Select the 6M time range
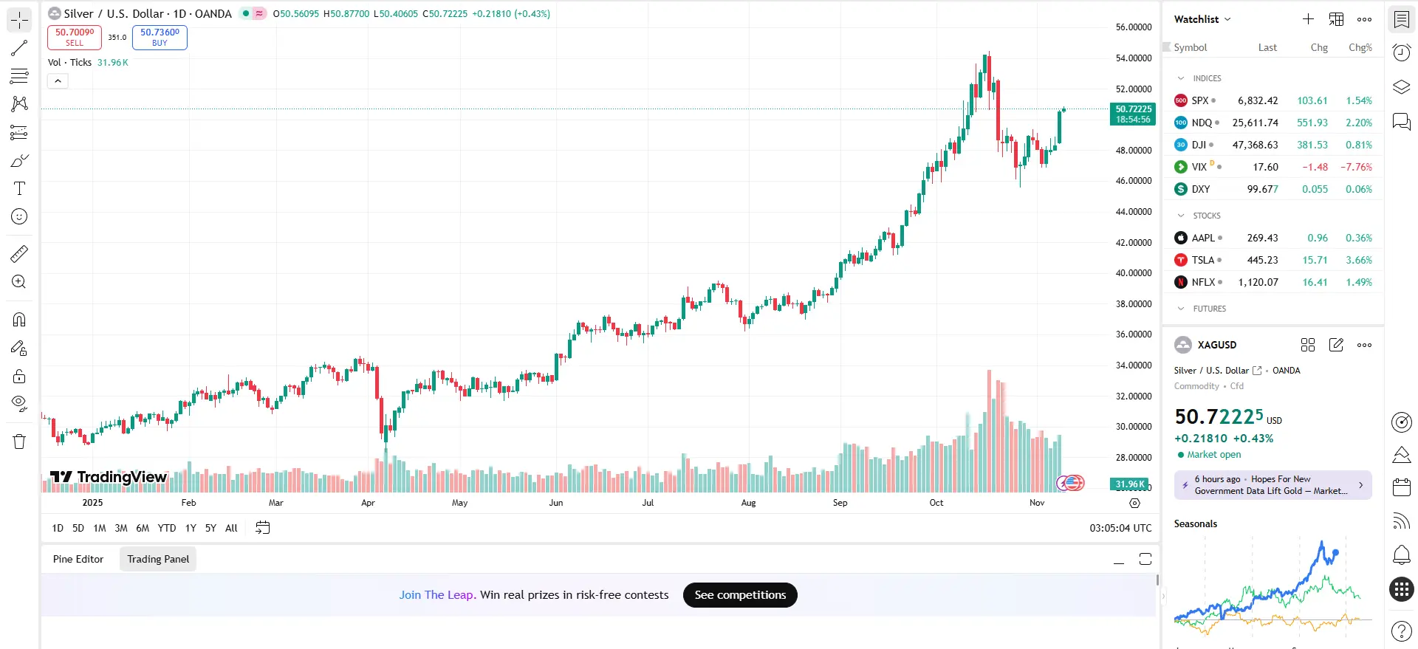 [143, 528]
